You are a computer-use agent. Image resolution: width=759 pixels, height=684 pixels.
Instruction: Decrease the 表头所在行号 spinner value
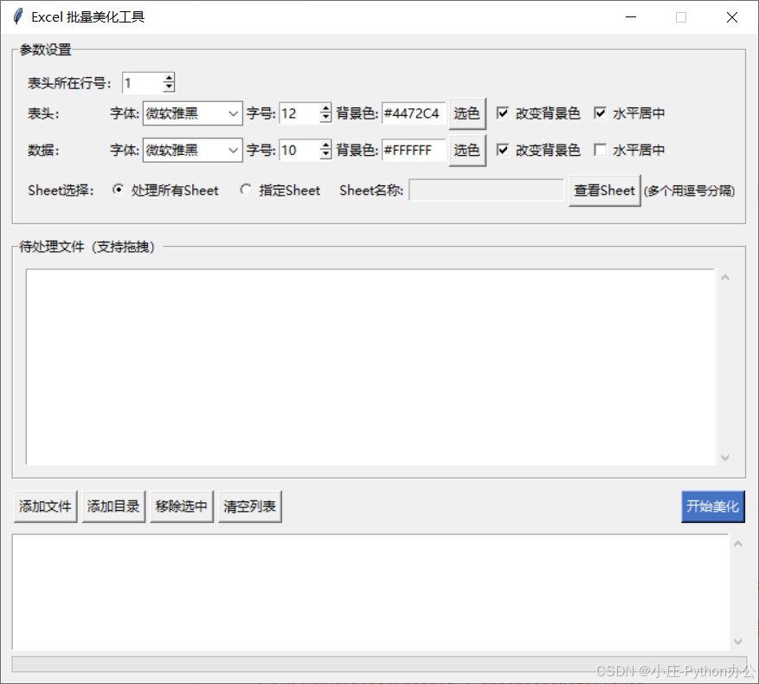click(169, 87)
